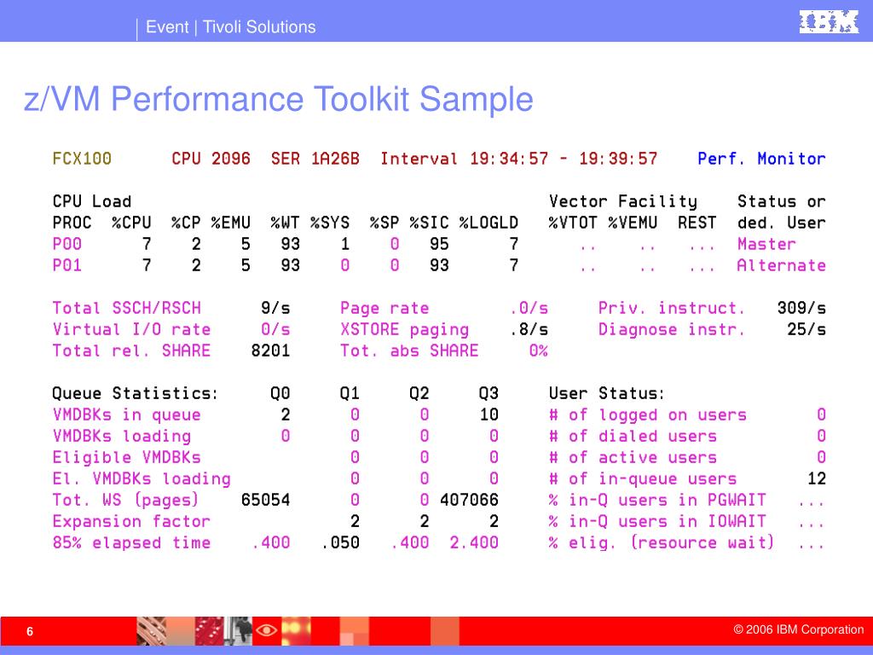Select "% in-Q users in PGWAIT" label

[x=657, y=500]
